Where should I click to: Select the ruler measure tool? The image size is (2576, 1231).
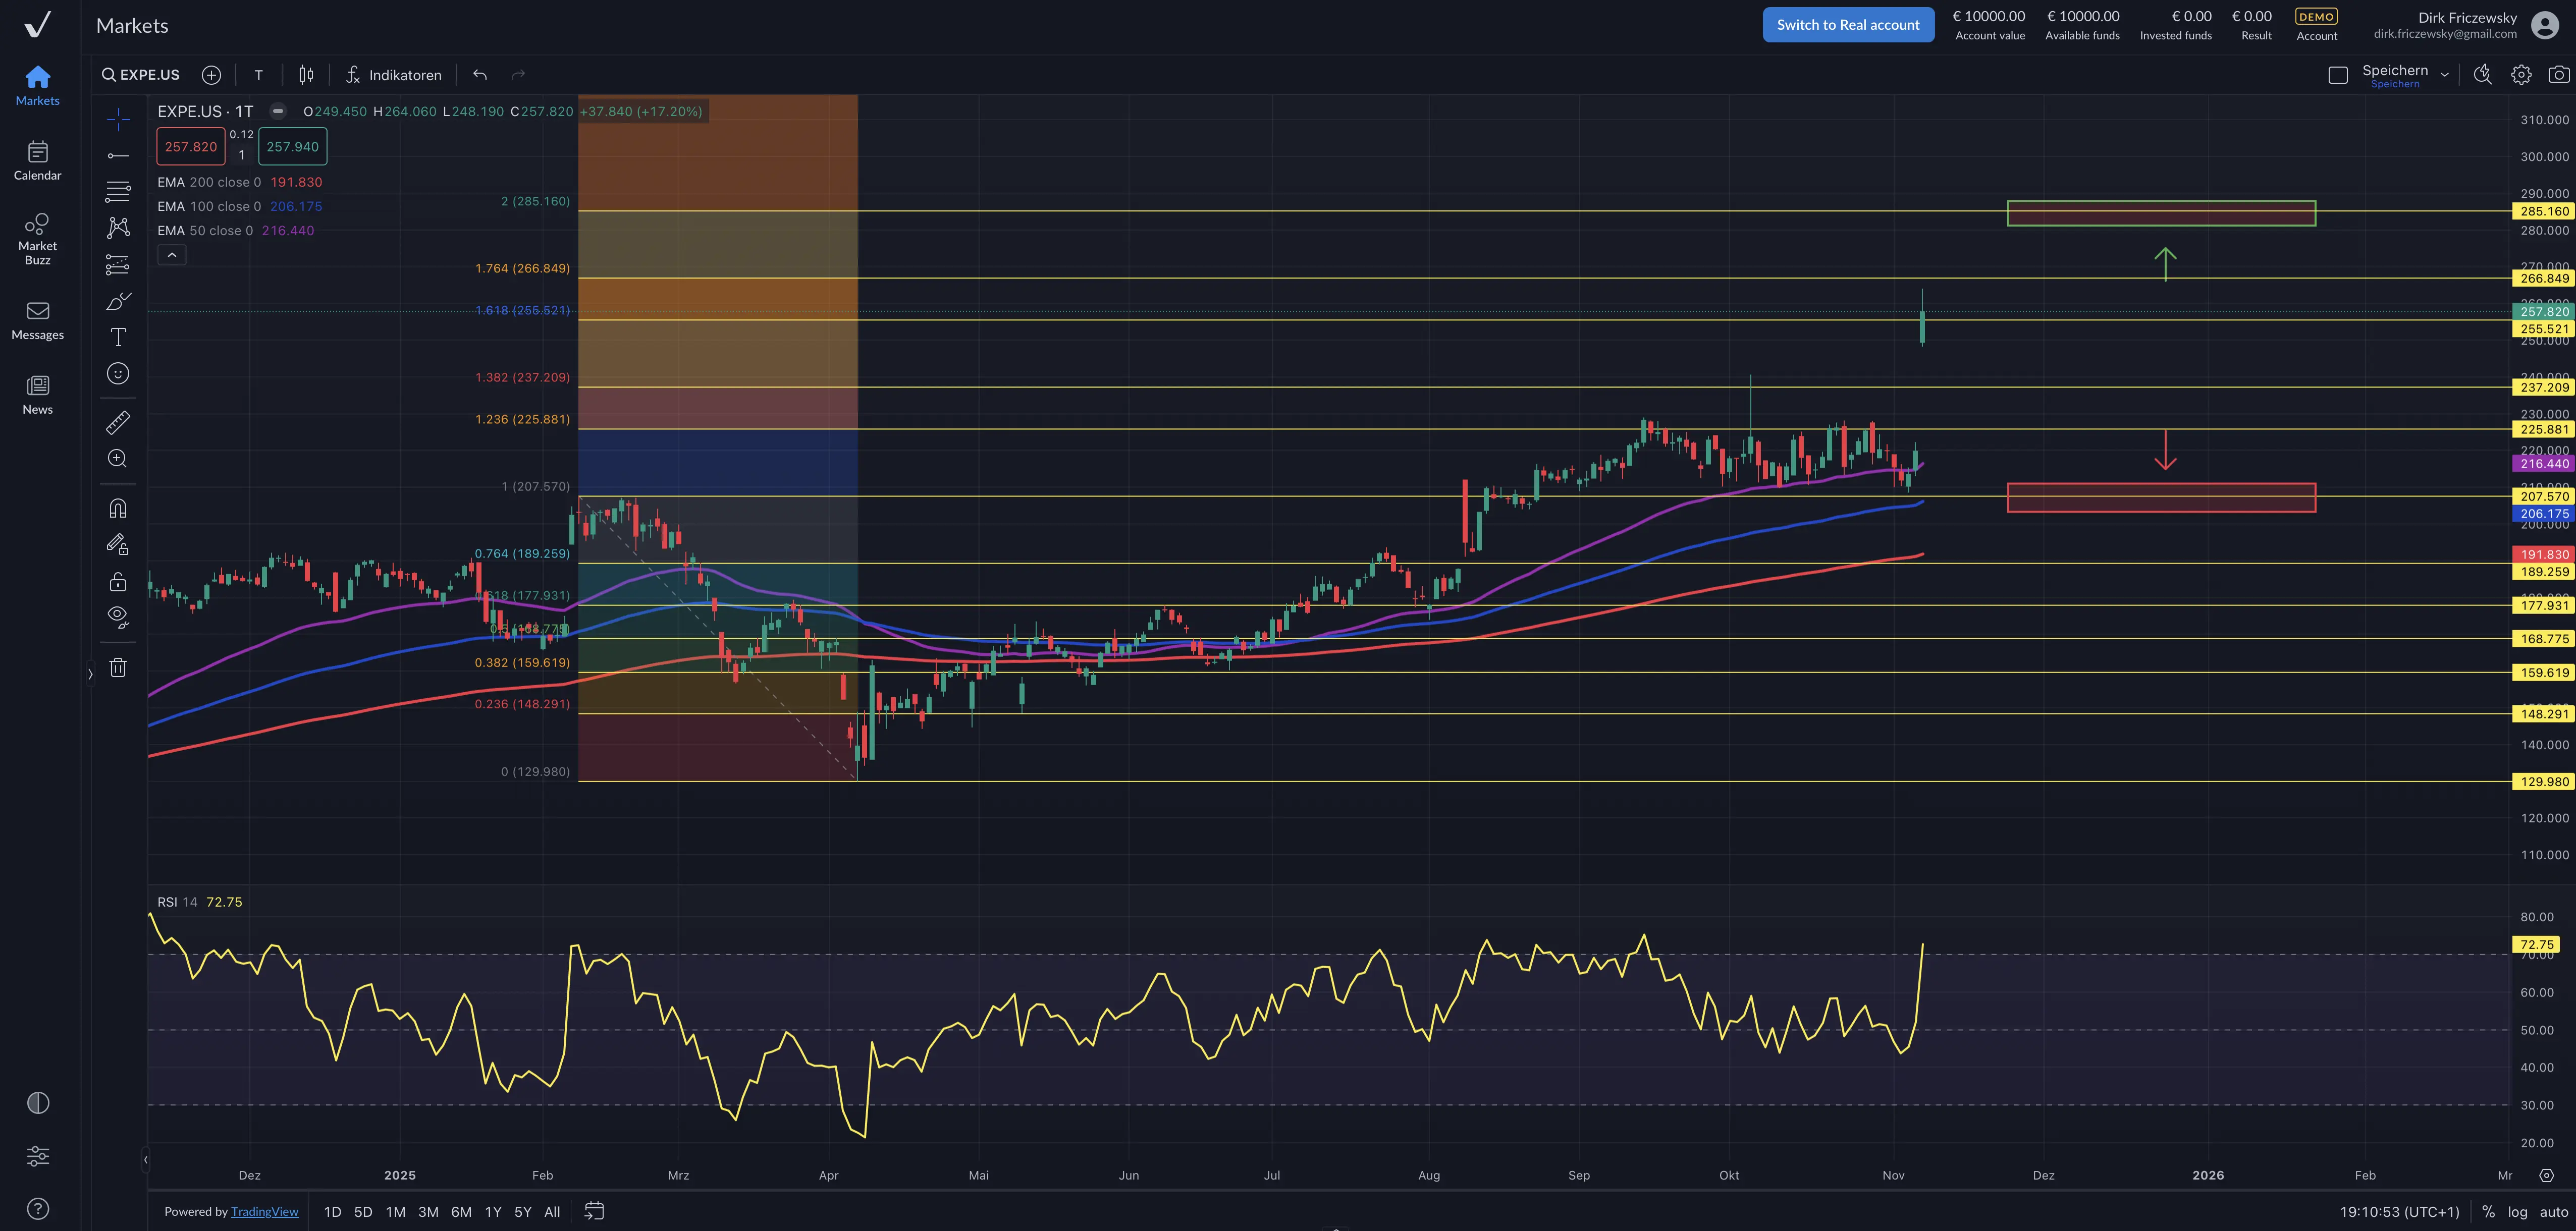pos(118,423)
